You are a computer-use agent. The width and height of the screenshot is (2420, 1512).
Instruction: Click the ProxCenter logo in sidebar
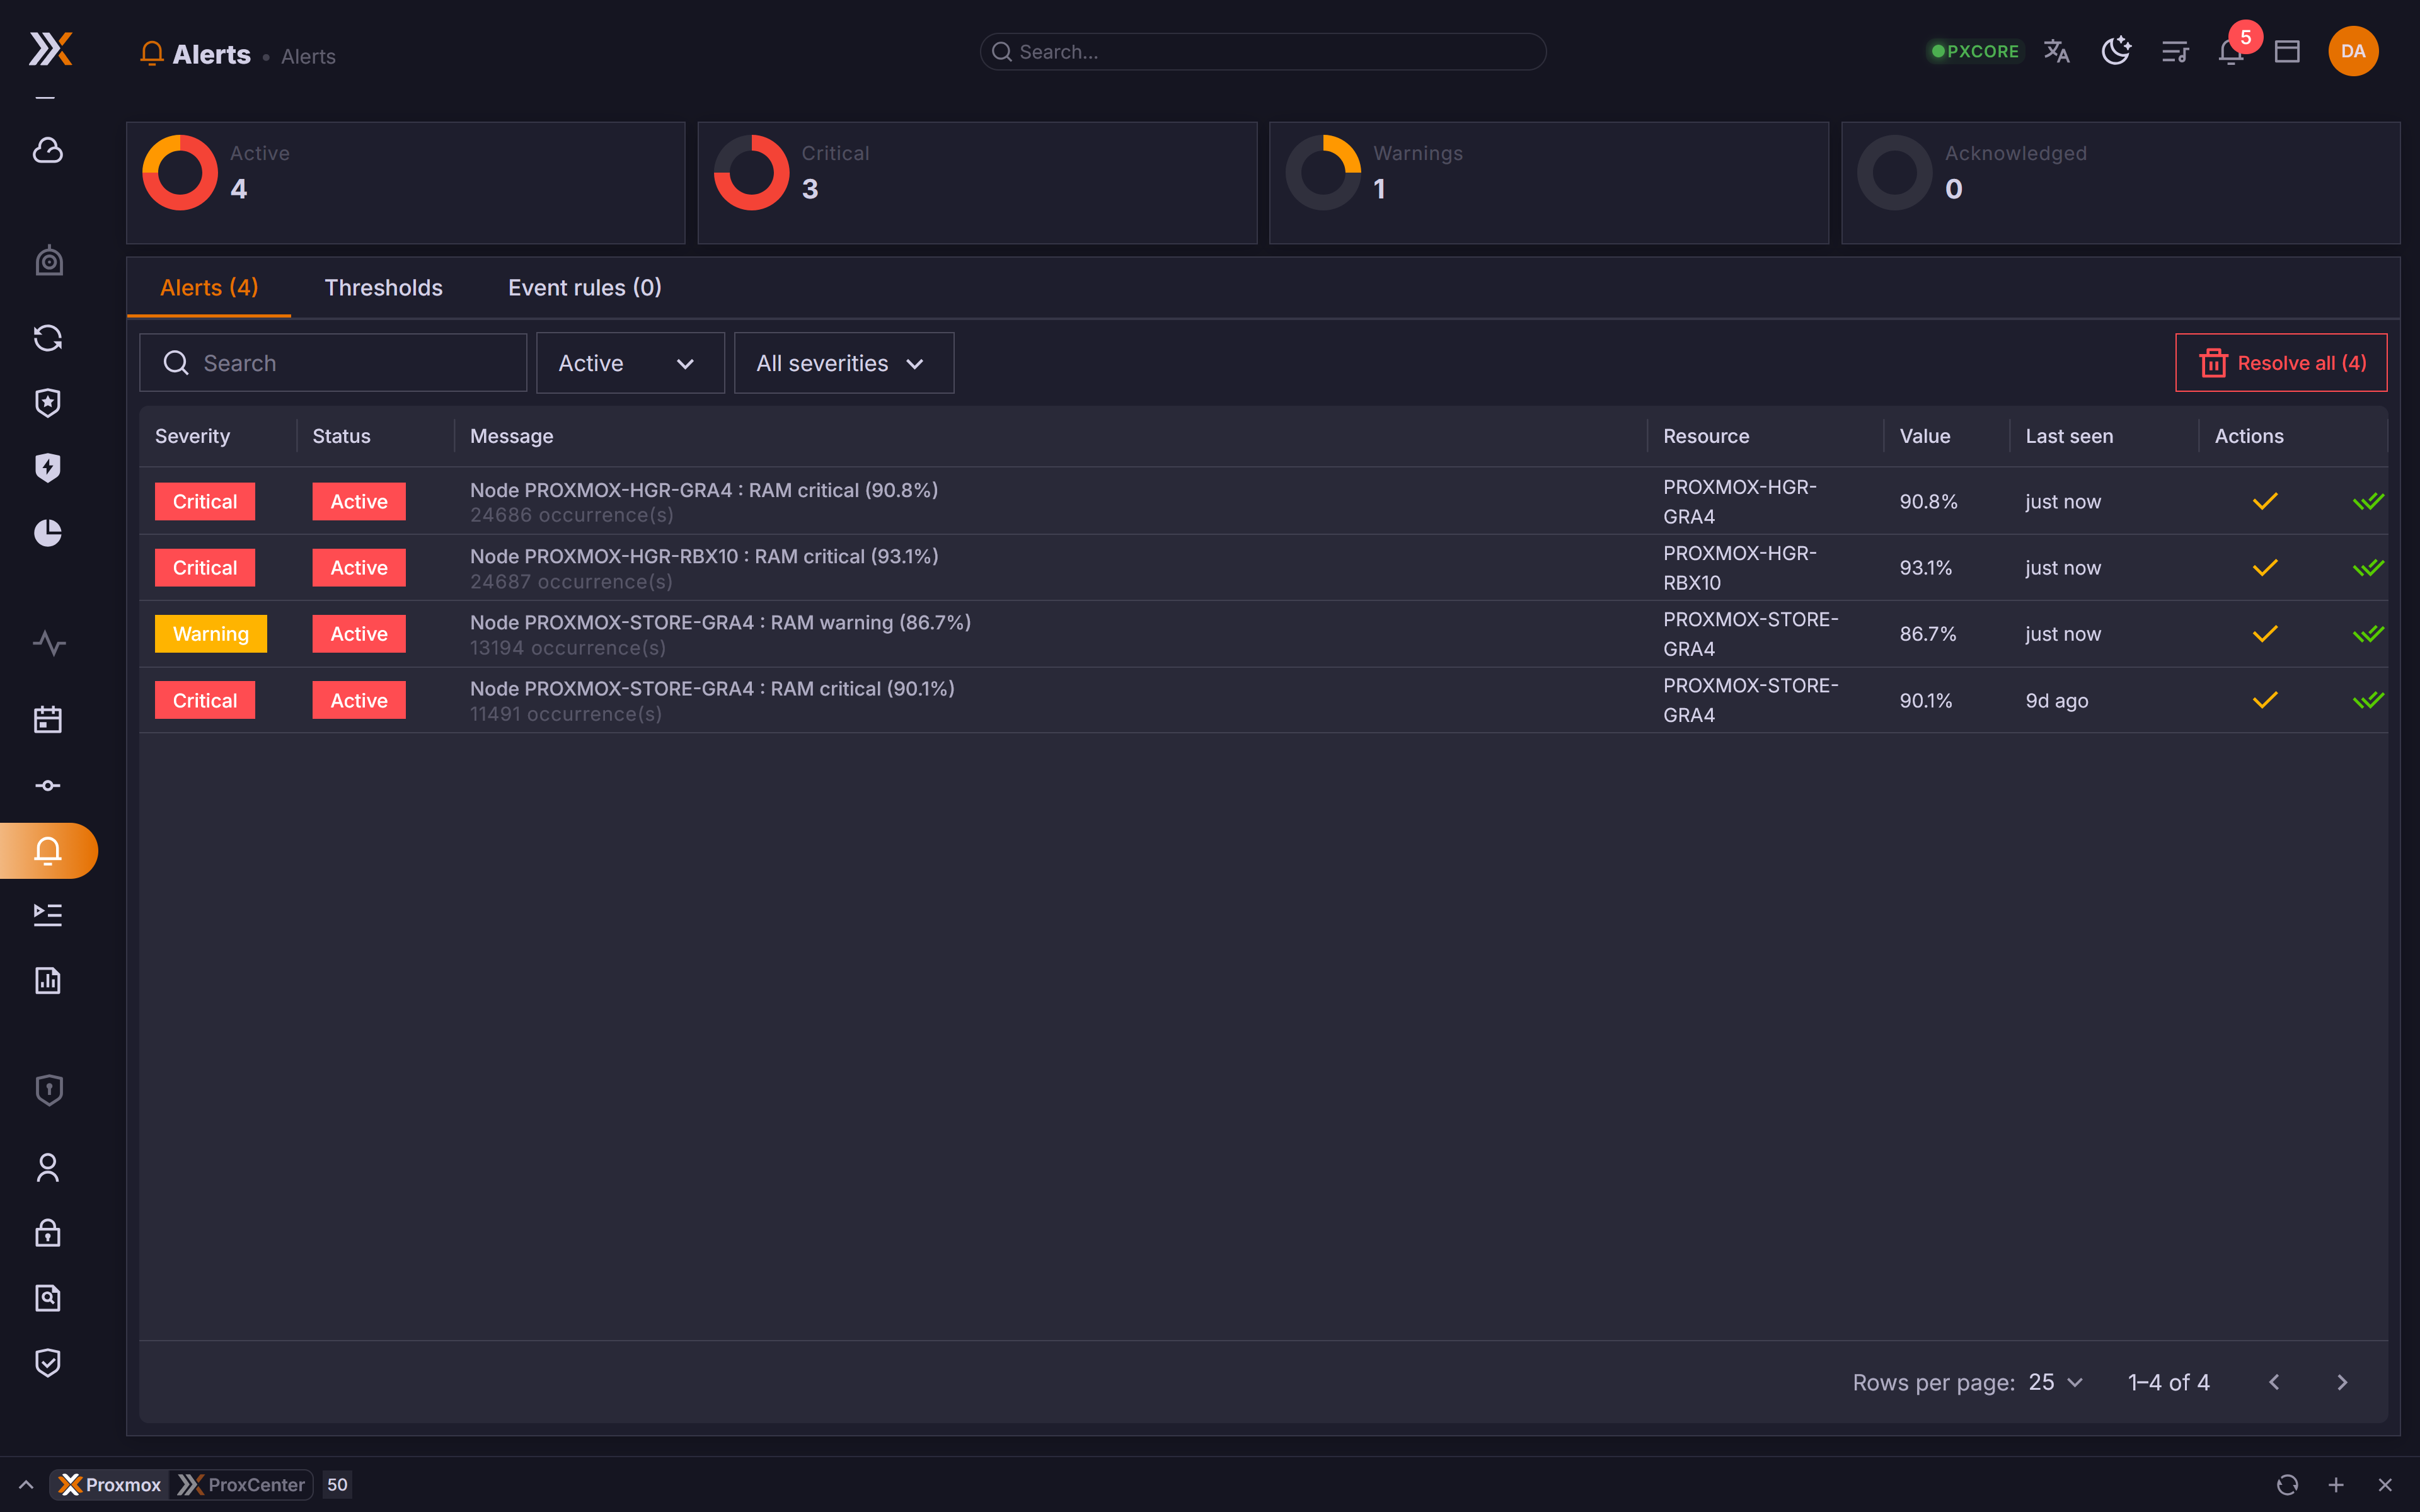coord(50,49)
